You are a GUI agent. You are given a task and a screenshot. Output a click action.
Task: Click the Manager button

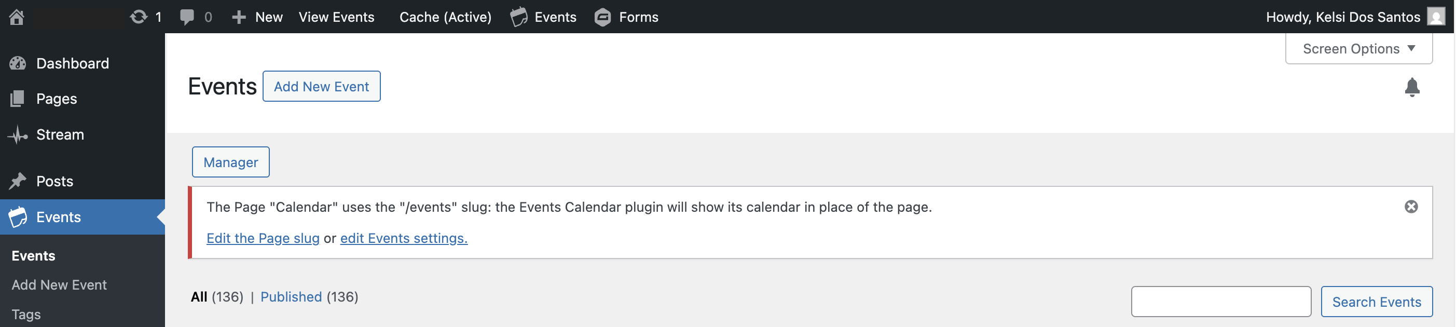click(x=230, y=162)
